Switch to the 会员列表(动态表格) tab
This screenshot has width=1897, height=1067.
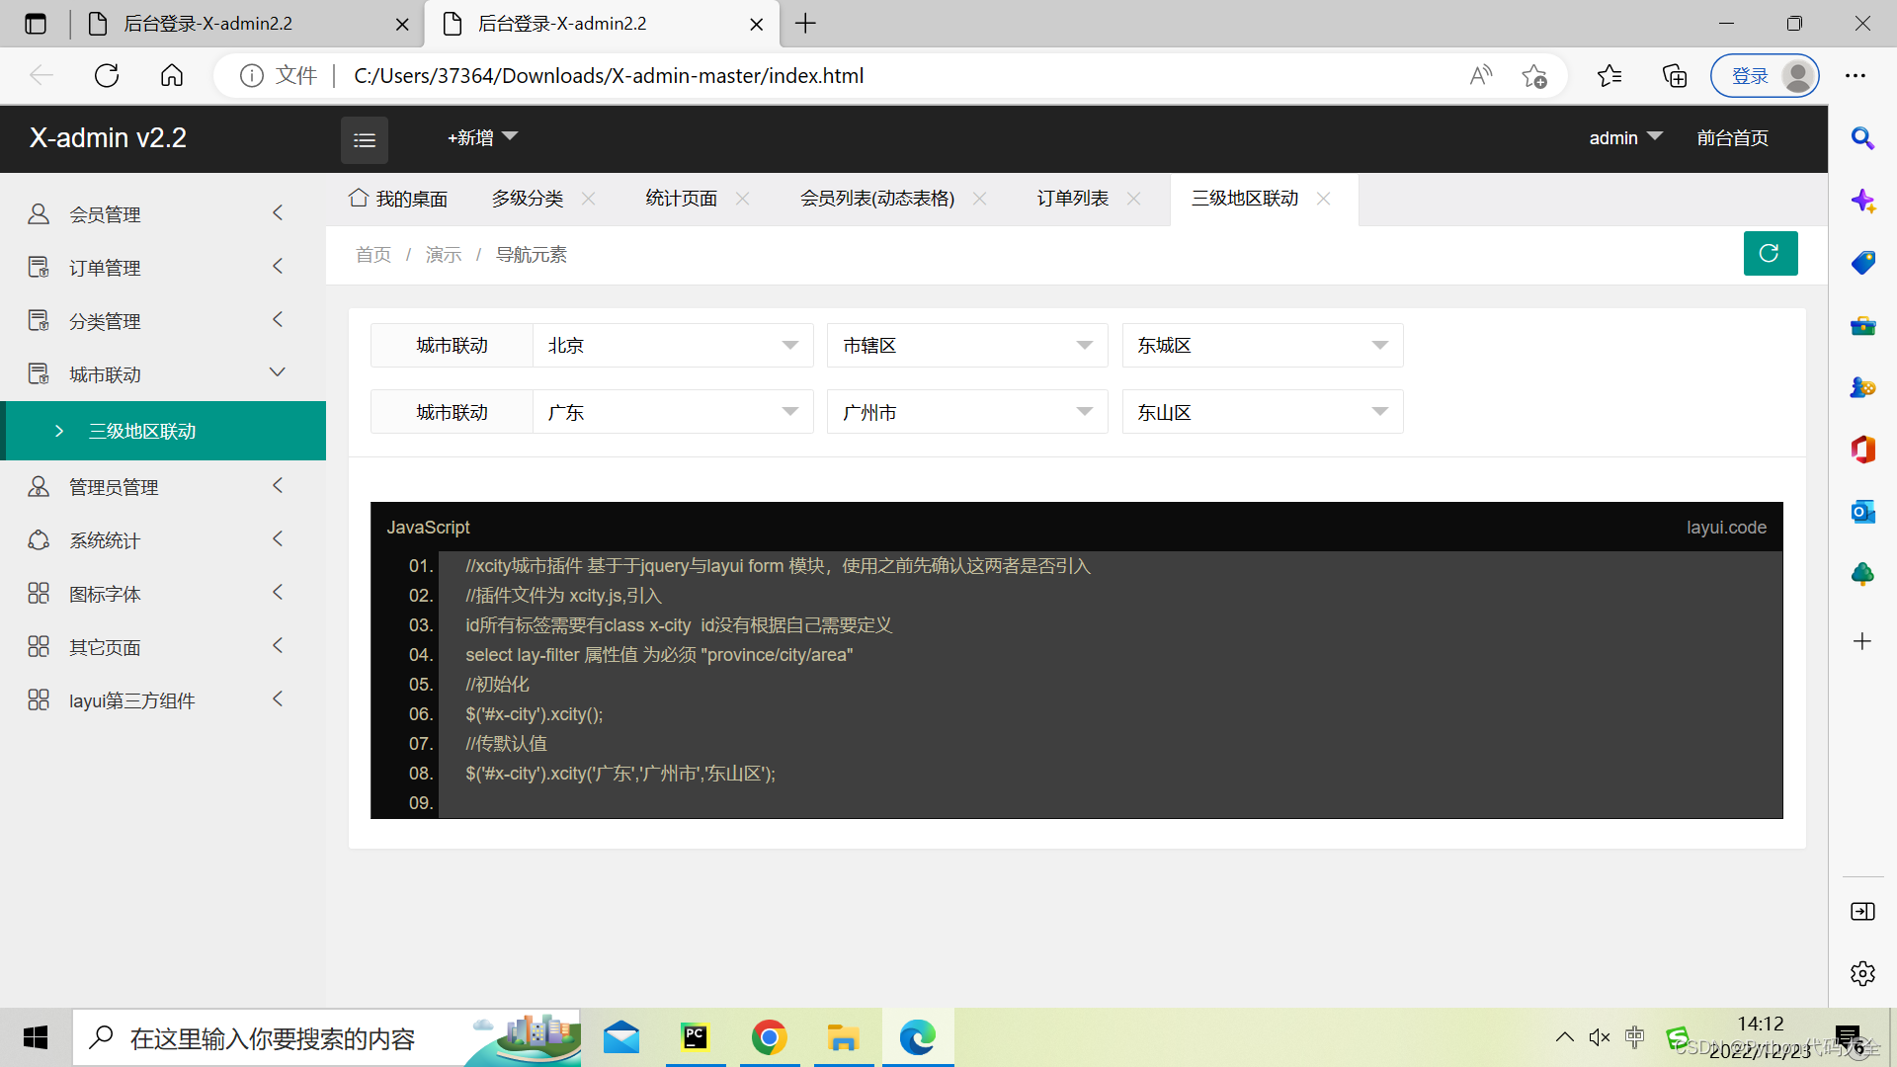tap(877, 199)
